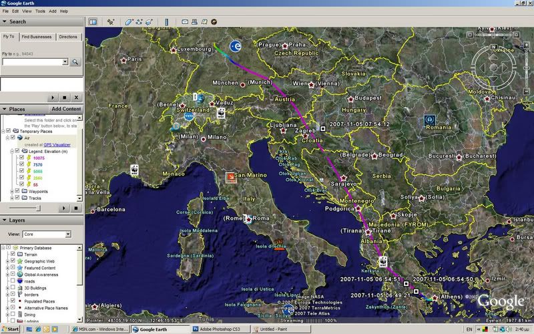Uncheck the Waypoints folder checkbox

(17, 191)
